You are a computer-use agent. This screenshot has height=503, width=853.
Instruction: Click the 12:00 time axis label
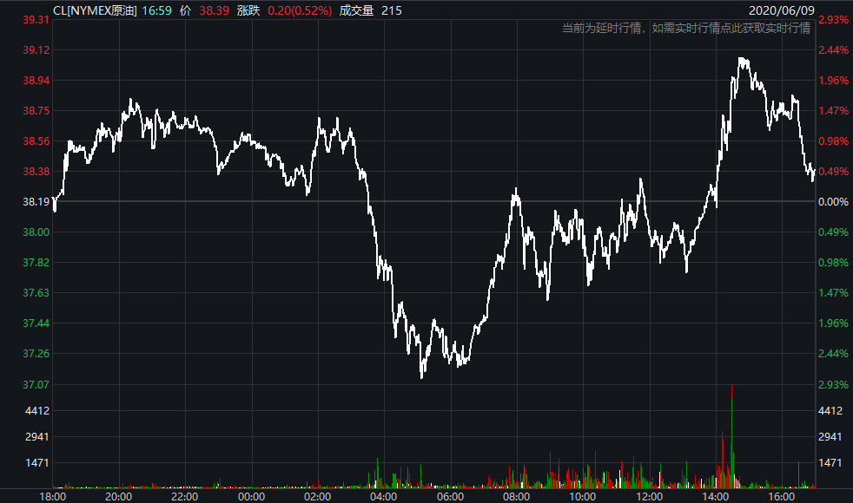coord(650,496)
